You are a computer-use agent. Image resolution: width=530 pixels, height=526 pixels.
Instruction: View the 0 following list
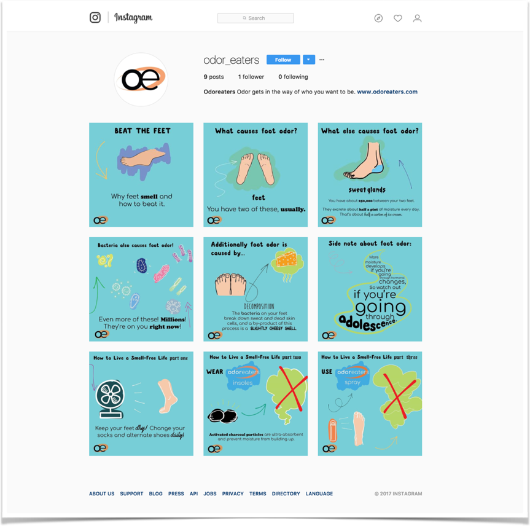click(293, 77)
